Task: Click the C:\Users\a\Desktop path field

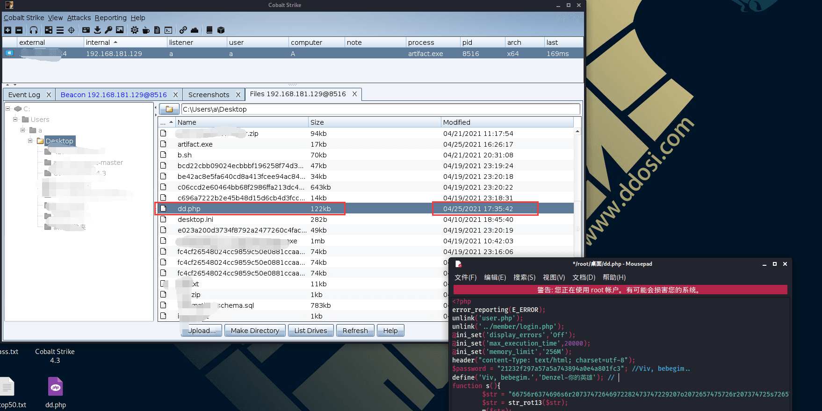Action: tap(381, 109)
